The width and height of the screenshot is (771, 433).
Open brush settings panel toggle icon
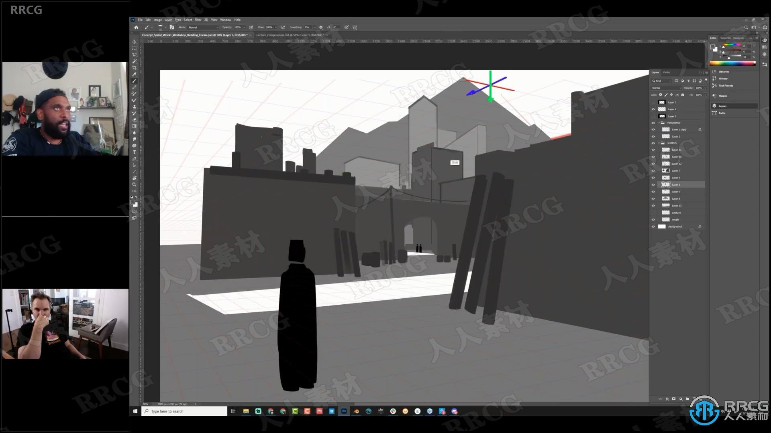coord(172,27)
